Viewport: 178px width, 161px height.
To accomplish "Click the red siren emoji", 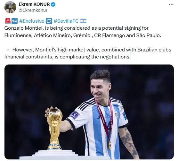I will (x=8, y=21).
